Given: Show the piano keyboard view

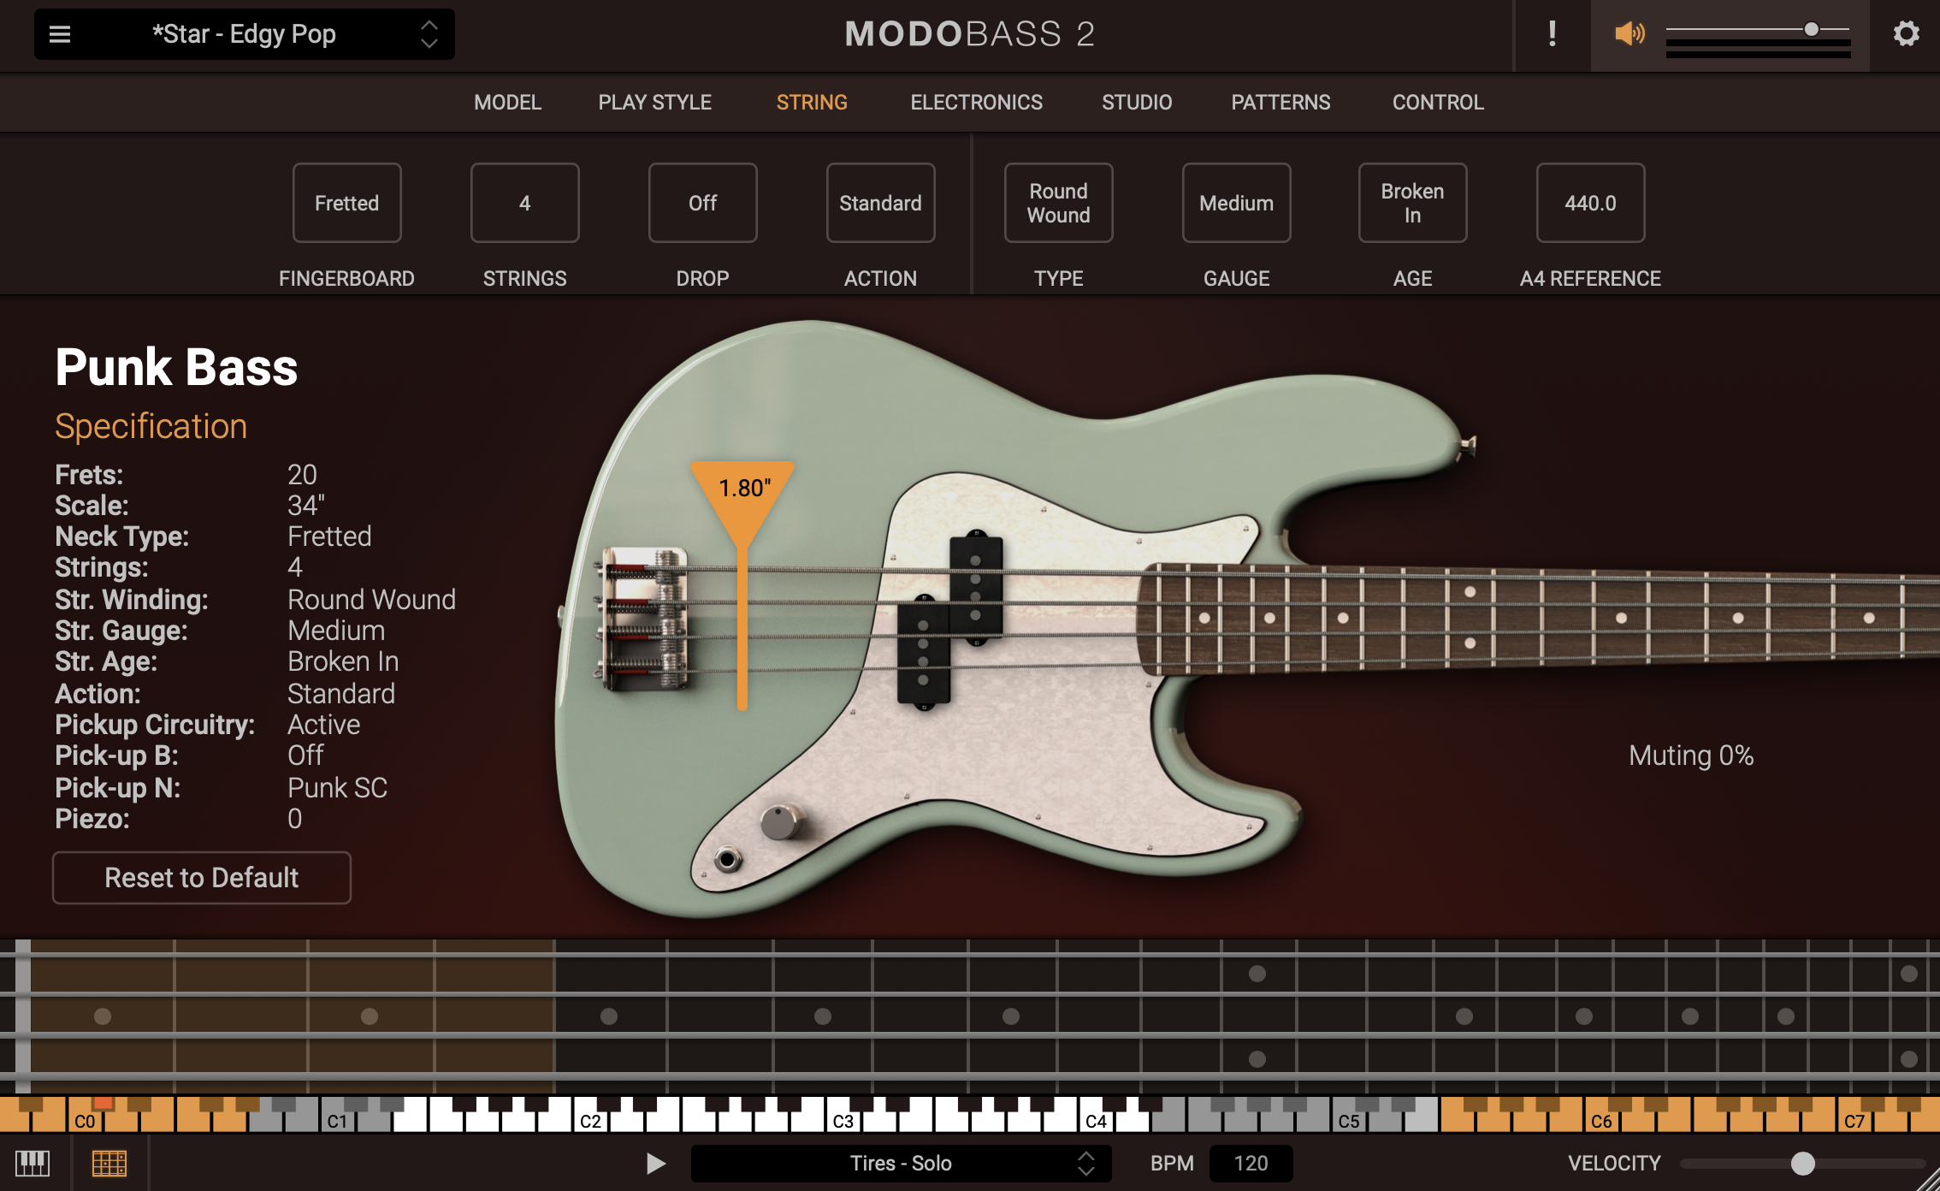Looking at the screenshot, I should coord(33,1163).
